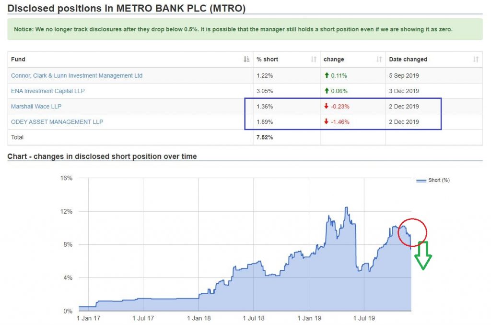Open ENA Investment Capital LLP link
This screenshot has width=491, height=325.
47,91
